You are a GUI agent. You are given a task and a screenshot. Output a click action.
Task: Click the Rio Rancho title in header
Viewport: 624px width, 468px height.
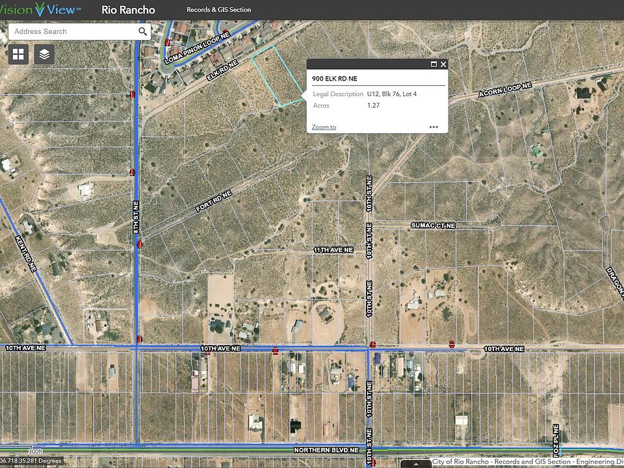pyautogui.click(x=128, y=10)
